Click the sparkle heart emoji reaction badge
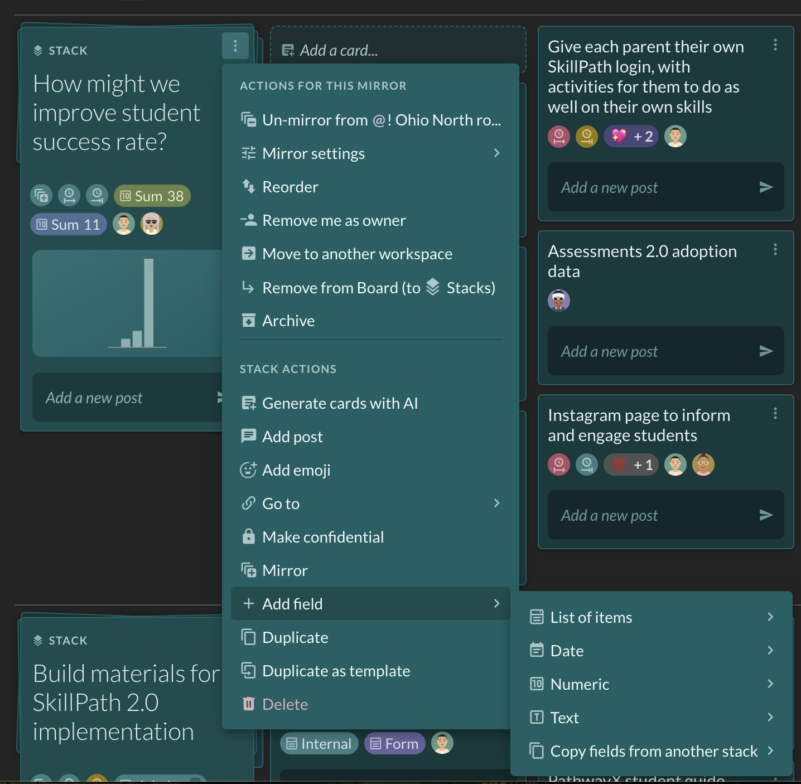The width and height of the screenshot is (801, 784). pyautogui.click(x=631, y=136)
